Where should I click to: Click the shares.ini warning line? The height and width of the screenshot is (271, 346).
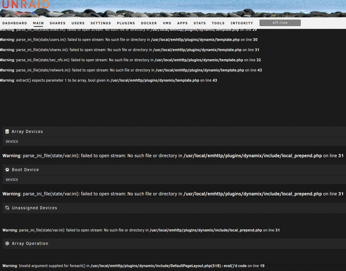pos(129,50)
